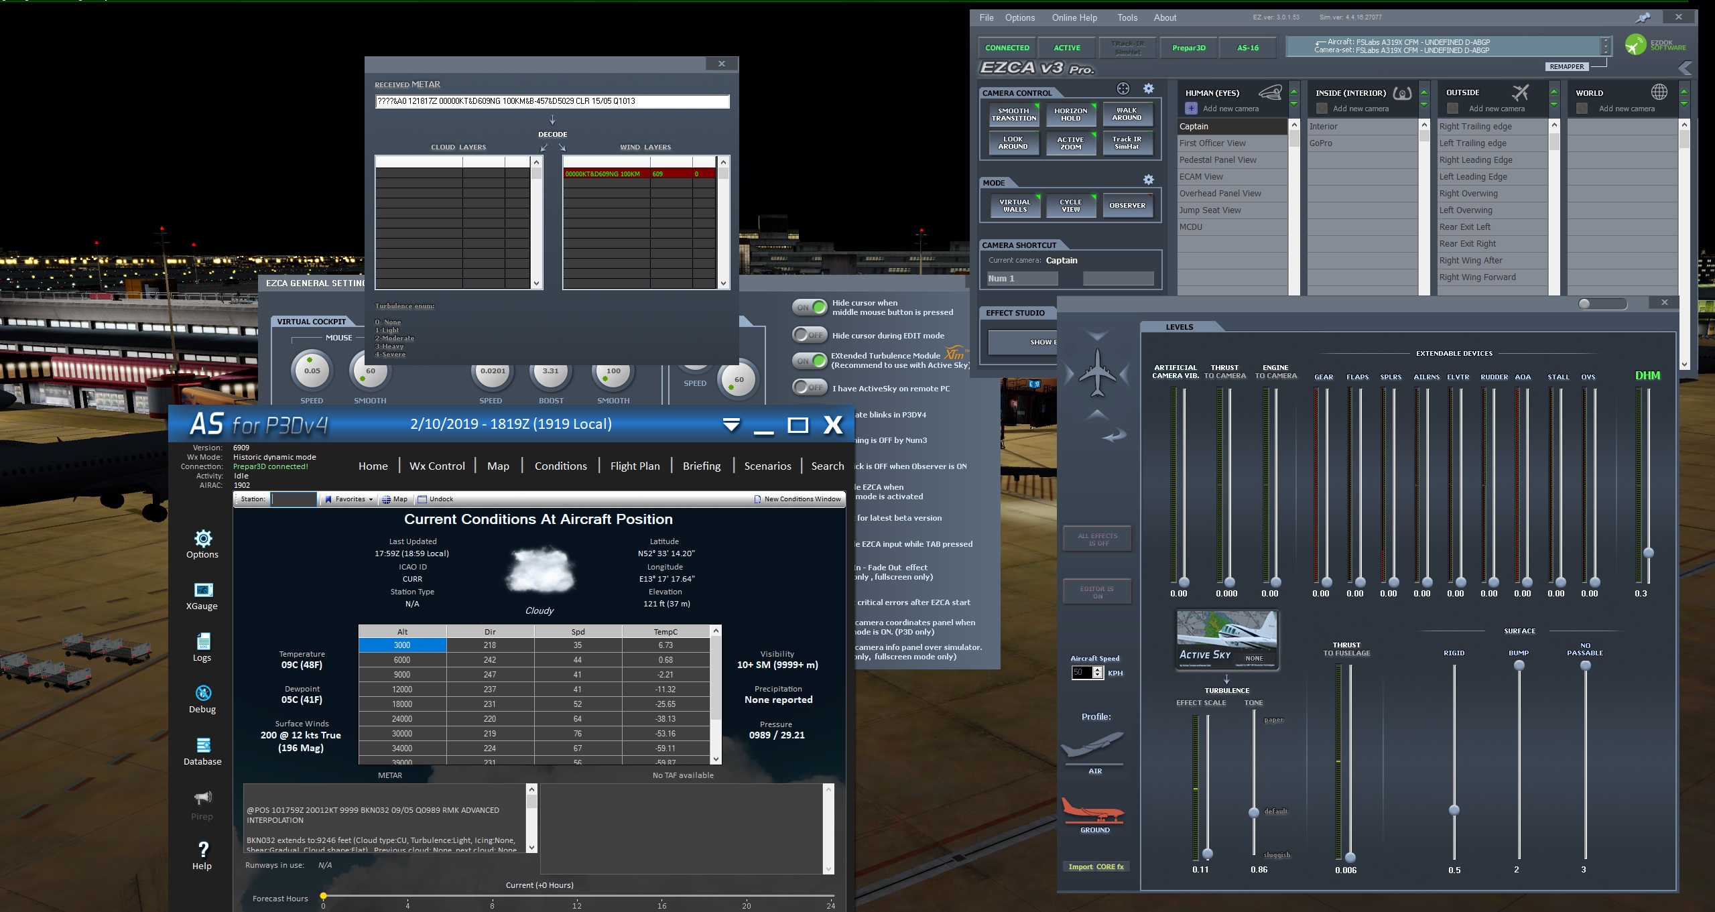Image resolution: width=1715 pixels, height=912 pixels.
Task: Click the large airplane icon in Effect Studio
Action: 1097,373
